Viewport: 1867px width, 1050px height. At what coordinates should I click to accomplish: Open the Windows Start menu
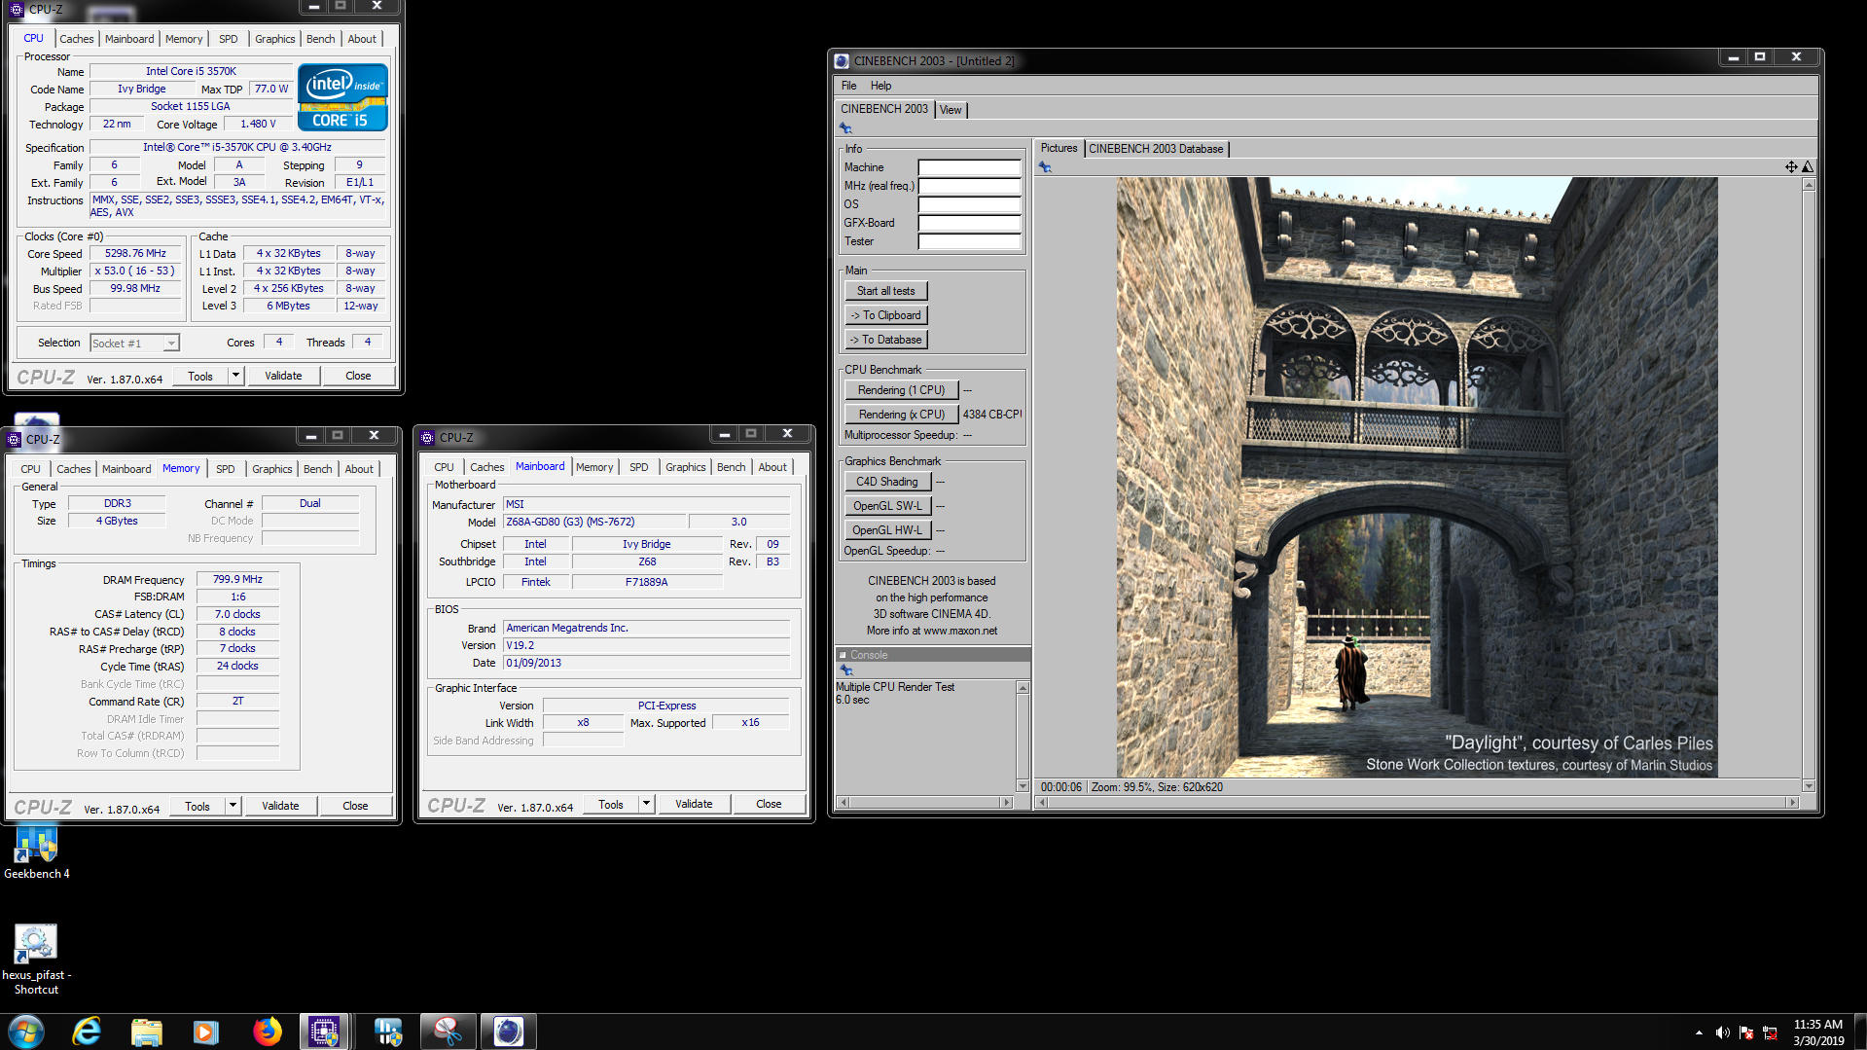26,1032
